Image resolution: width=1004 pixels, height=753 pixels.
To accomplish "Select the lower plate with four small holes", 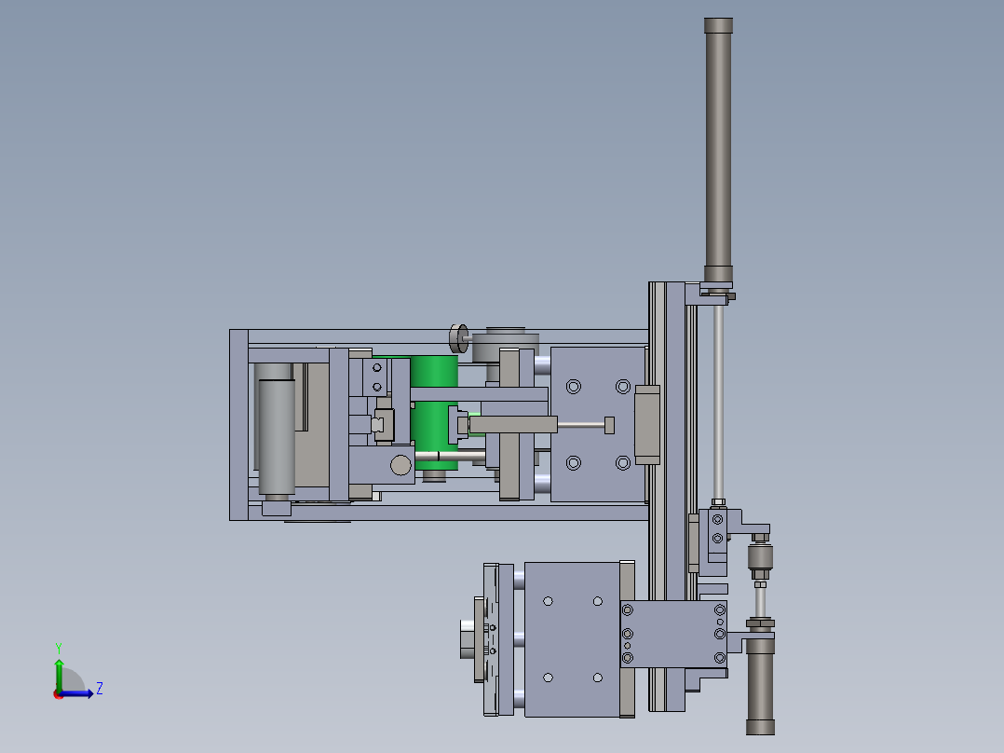I will pos(573,639).
